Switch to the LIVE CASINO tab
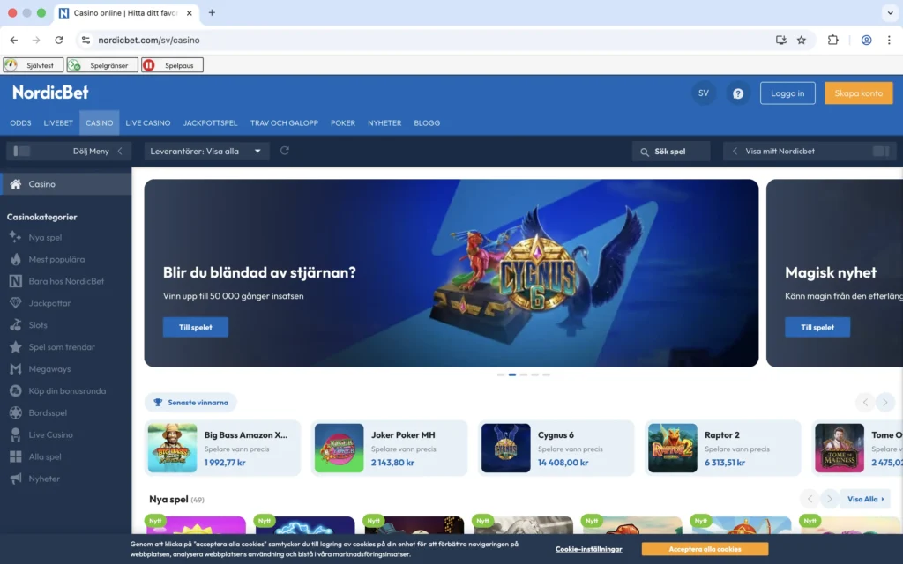This screenshot has height=564, width=903. click(148, 123)
